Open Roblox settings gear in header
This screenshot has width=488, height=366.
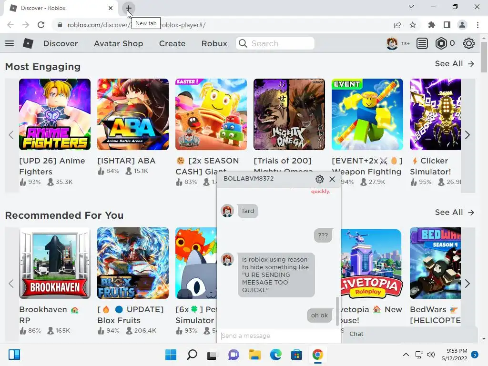(x=469, y=43)
